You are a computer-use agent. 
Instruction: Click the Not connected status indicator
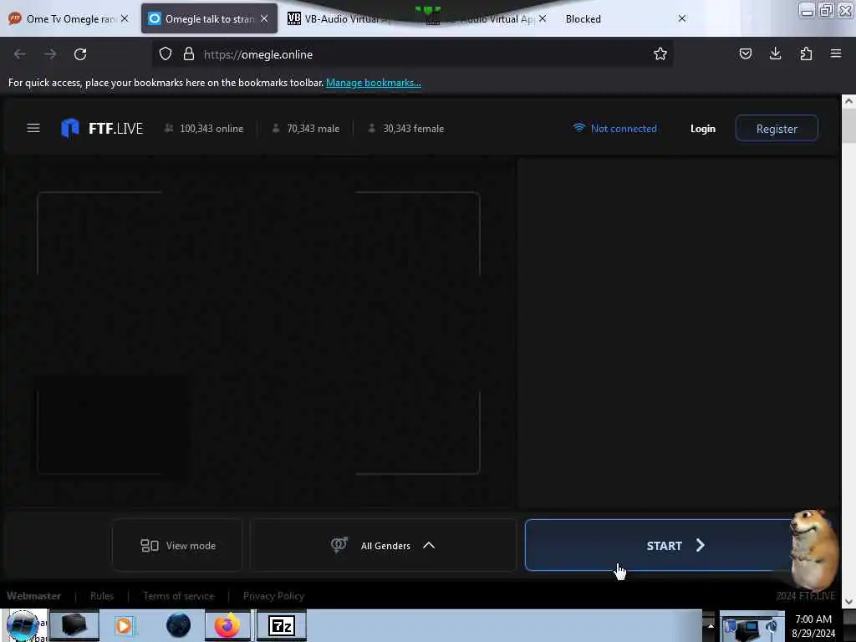(614, 129)
